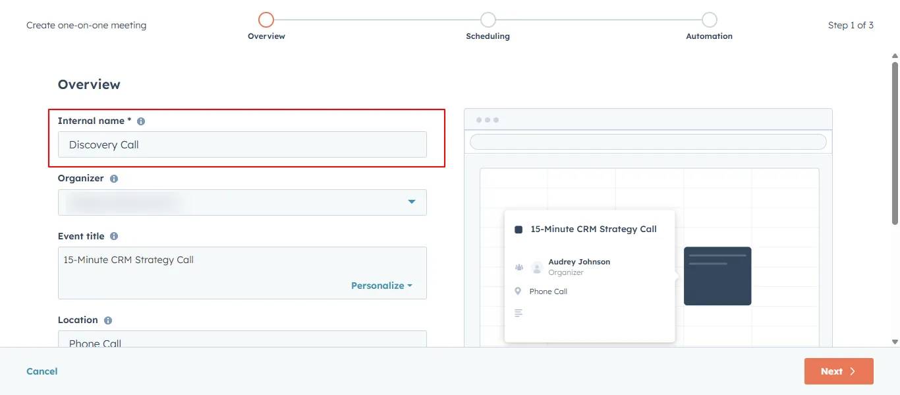
Task: Select the Overview step label text
Action: click(x=266, y=36)
